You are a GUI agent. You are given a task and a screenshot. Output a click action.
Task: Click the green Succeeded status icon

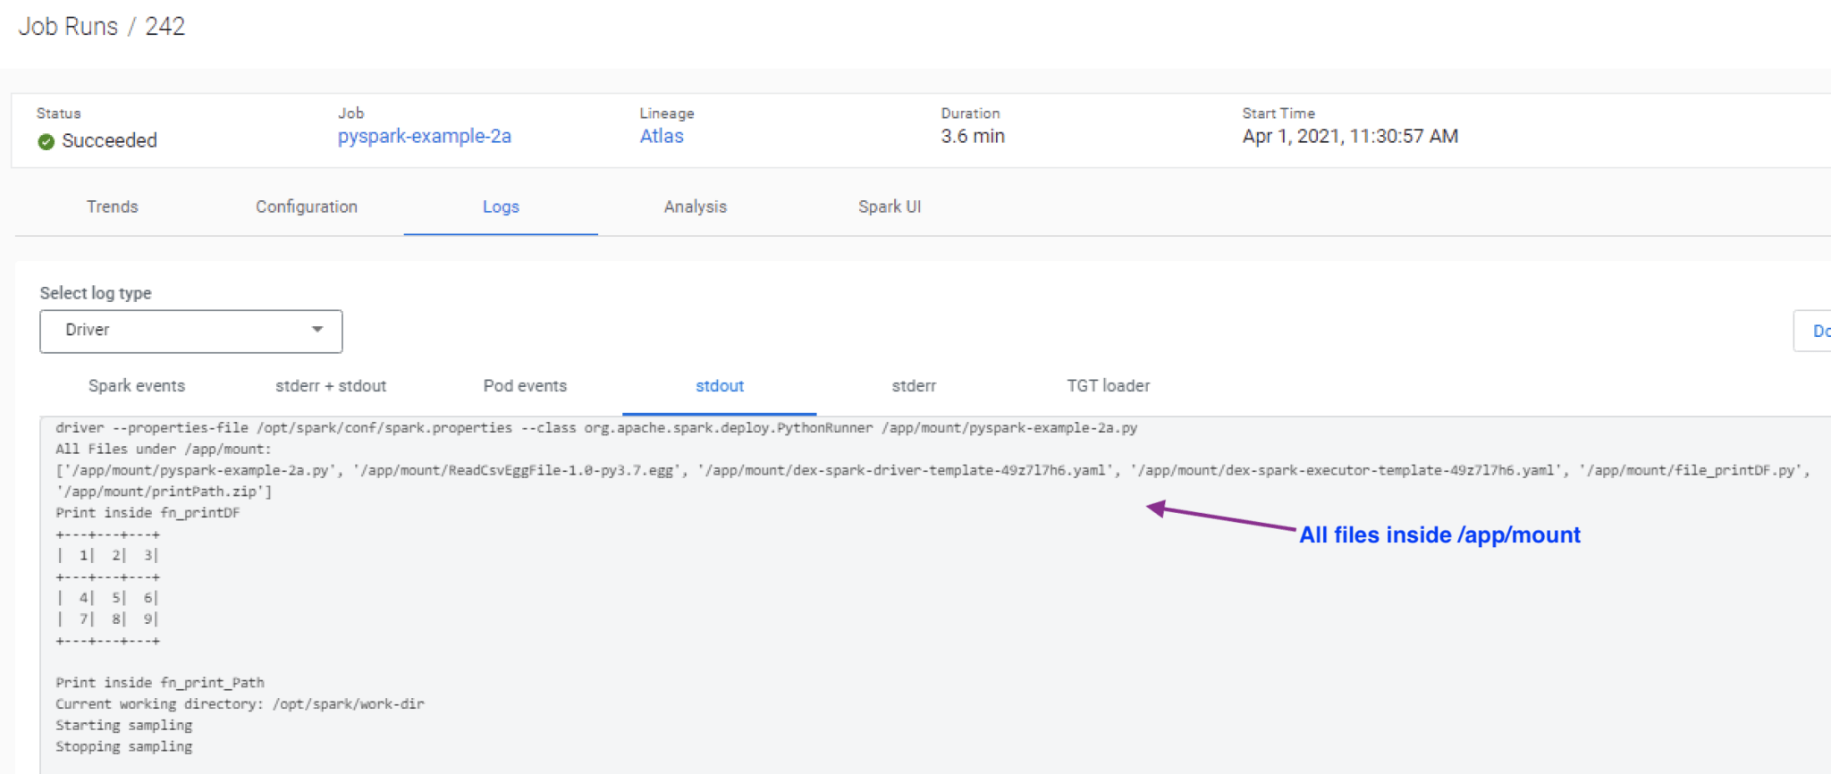[x=46, y=141]
